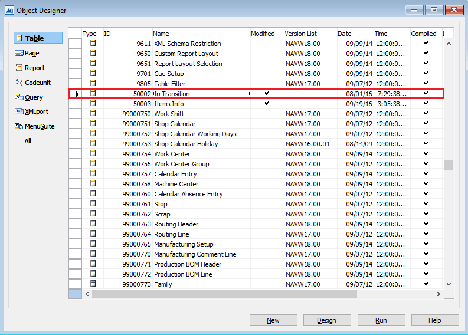Show All object types

[x=28, y=141]
